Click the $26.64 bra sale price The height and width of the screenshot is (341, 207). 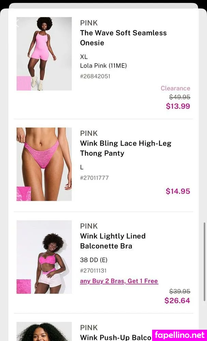click(177, 300)
